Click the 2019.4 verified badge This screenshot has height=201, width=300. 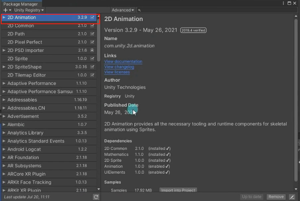click(x=193, y=30)
